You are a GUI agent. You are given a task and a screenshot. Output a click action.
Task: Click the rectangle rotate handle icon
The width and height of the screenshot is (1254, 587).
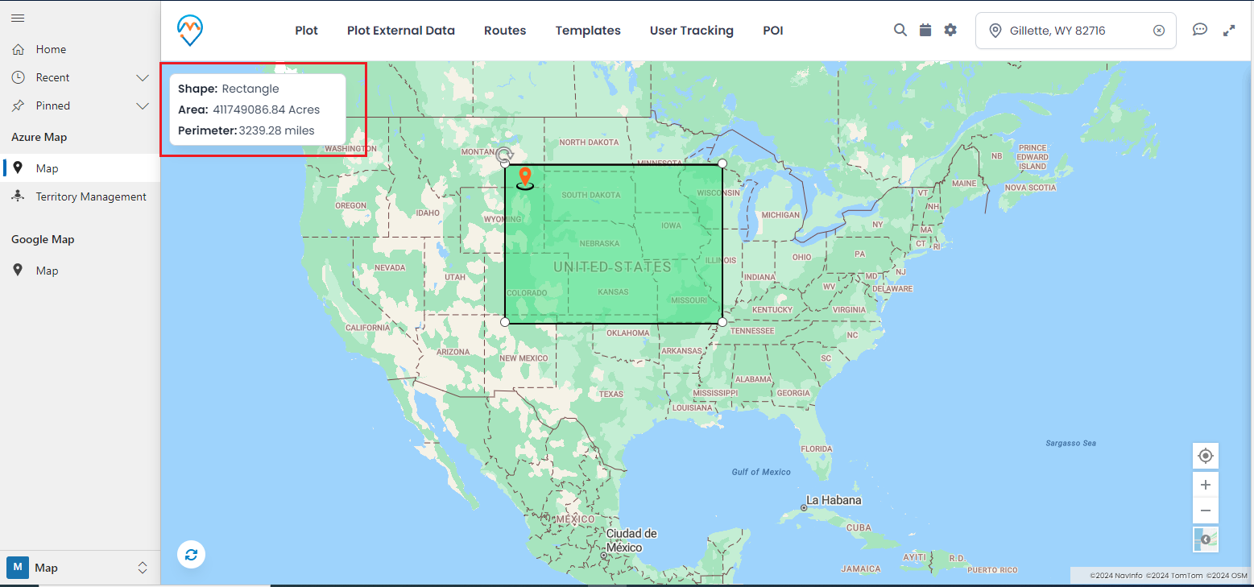(x=504, y=155)
